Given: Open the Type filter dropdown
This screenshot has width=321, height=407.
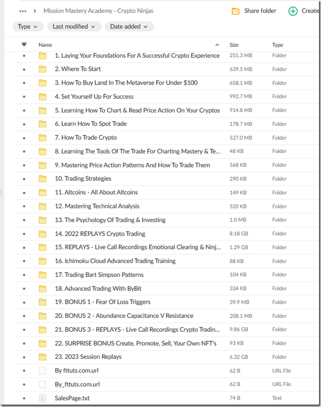Looking at the screenshot, I should click(x=27, y=27).
